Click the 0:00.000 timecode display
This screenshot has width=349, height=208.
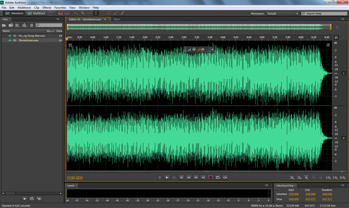tap(75, 178)
